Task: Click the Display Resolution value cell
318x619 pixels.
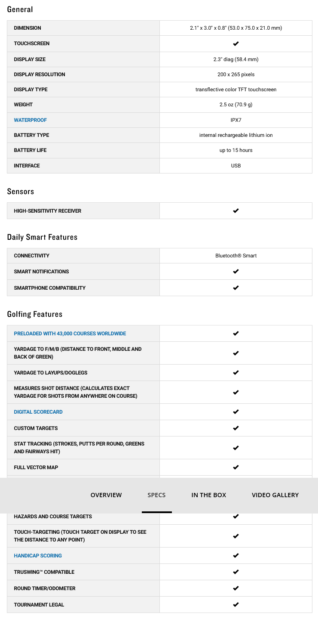Action: tap(236, 74)
